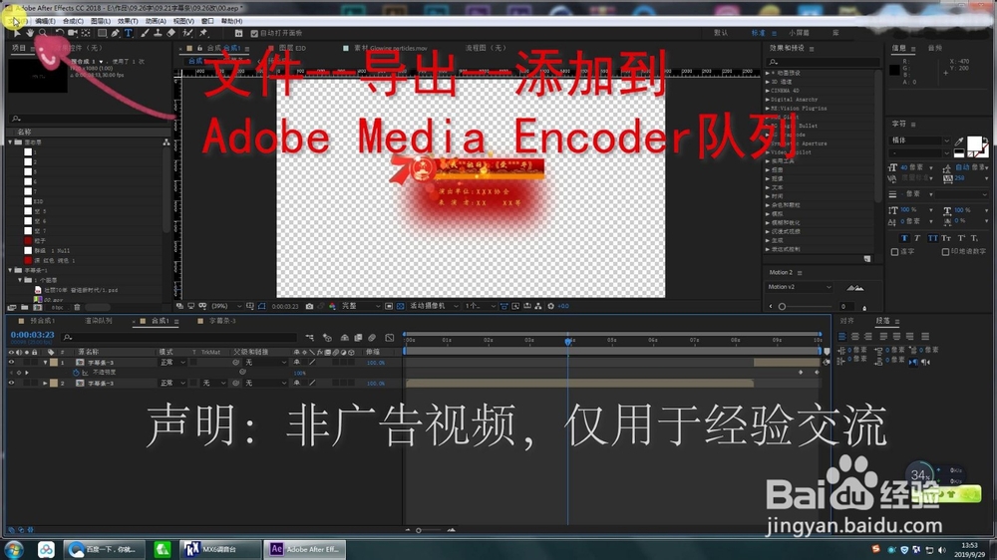The height and width of the screenshot is (560, 997).
Task: Select the Pan Behind anchor point tool
Action: pyautogui.click(x=86, y=33)
